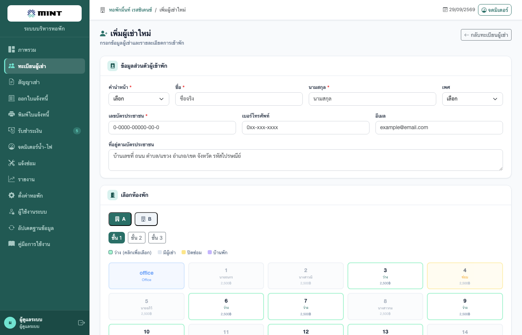Viewport: 522px width, 335px height.
Task: Click the เบอร์โทรศัพท์ phone field
Action: 306,128
